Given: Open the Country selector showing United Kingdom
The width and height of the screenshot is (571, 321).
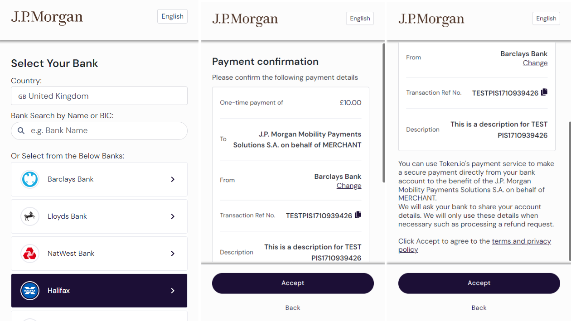Looking at the screenshot, I should [99, 96].
